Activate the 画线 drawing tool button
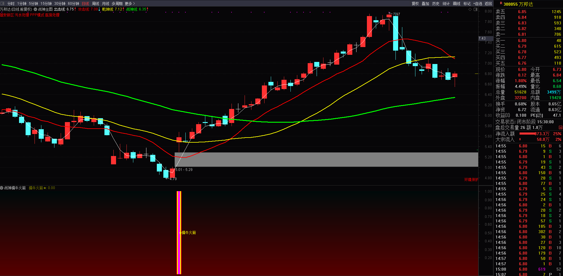The height and width of the screenshot is (276, 563). (x=457, y=4)
